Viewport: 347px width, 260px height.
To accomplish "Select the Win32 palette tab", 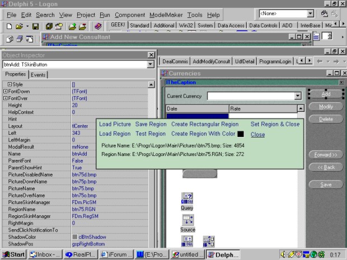I will click(x=186, y=26).
